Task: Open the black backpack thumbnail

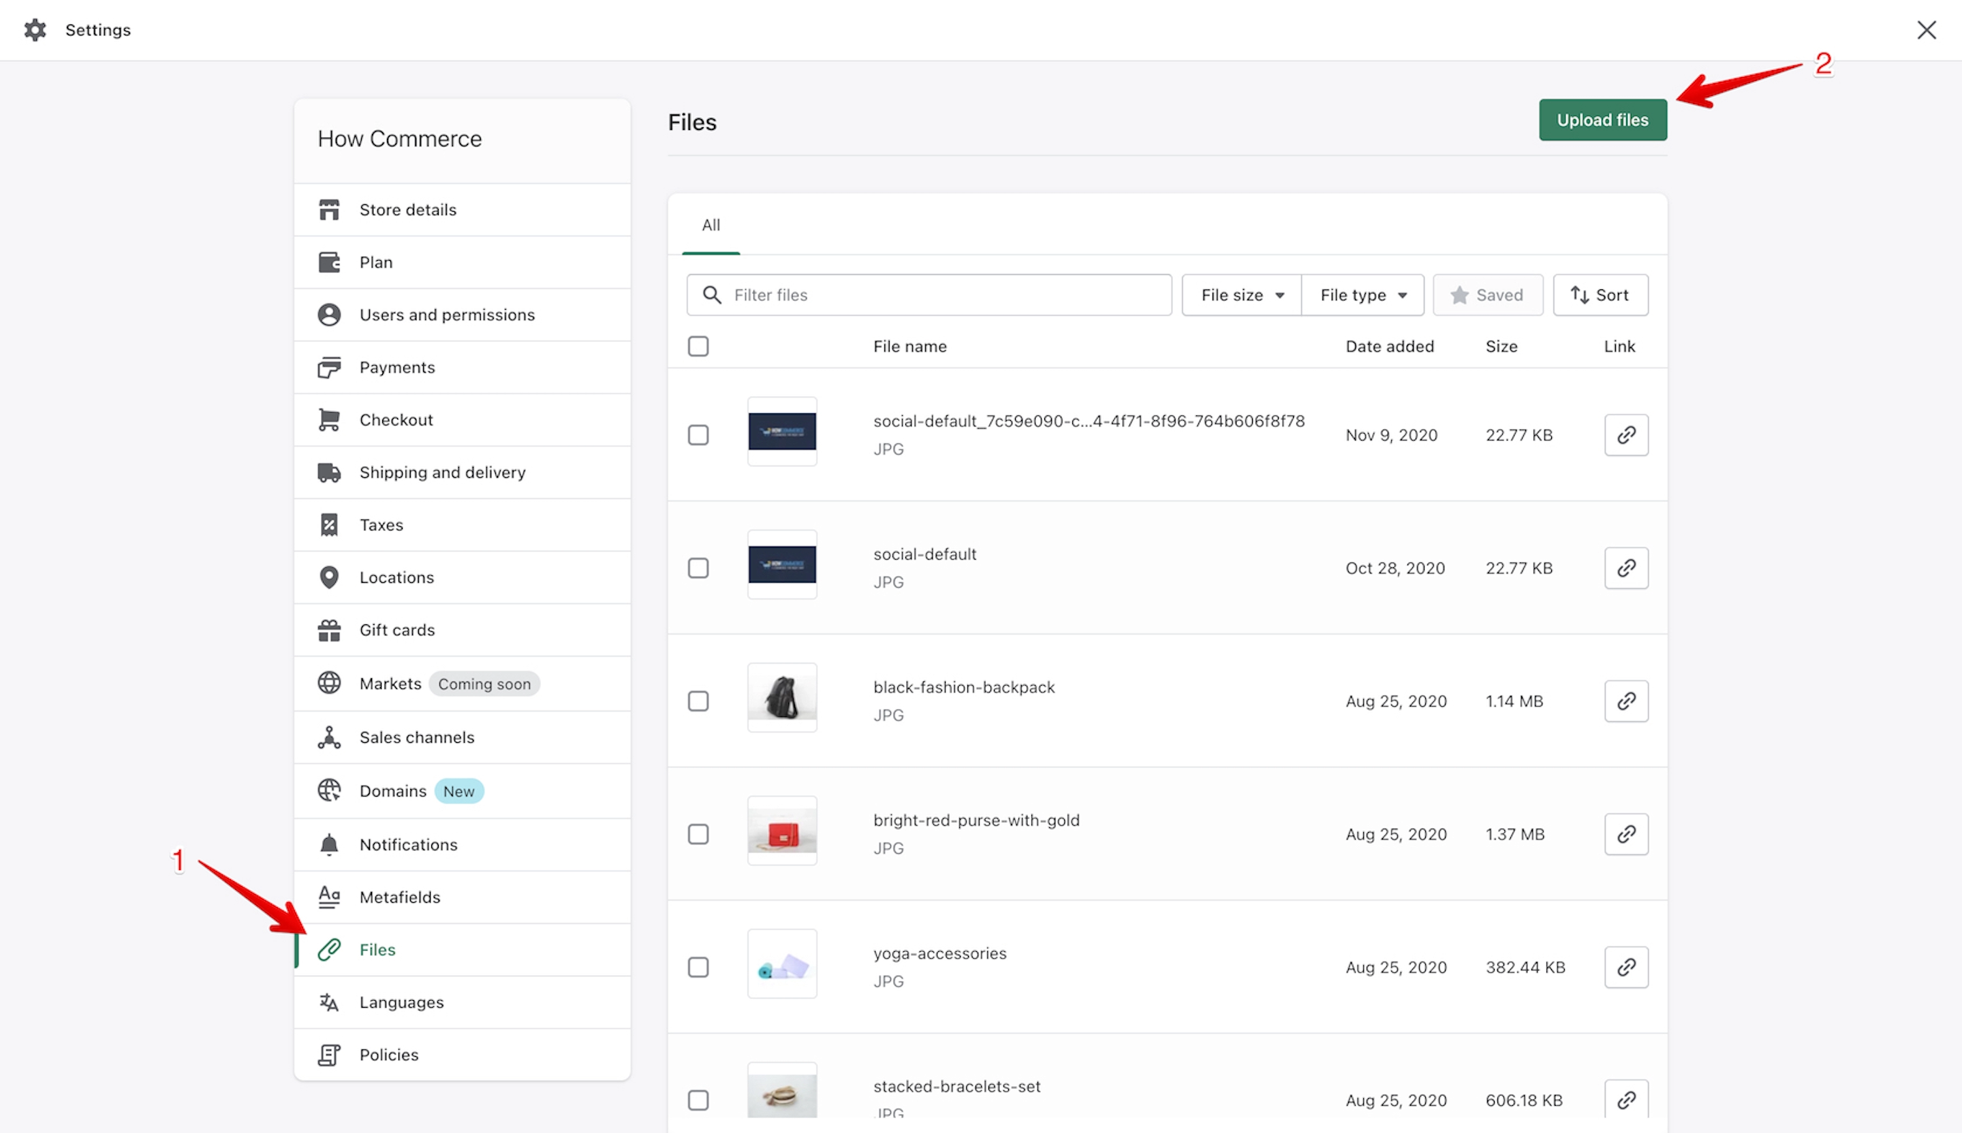Action: click(x=783, y=697)
